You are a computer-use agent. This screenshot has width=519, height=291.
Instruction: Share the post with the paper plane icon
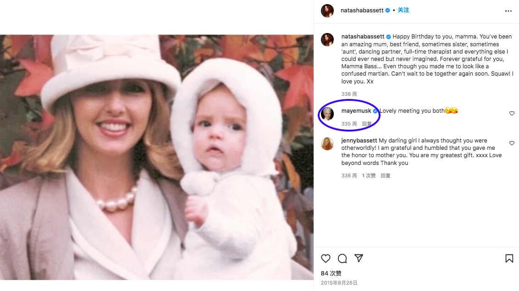tap(359, 258)
